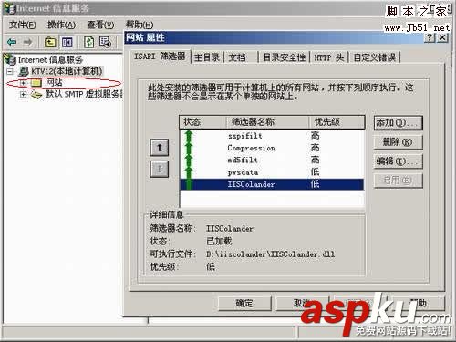The image size is (456, 342).
Task: Click the 状态 column header
Action: [x=203, y=122]
